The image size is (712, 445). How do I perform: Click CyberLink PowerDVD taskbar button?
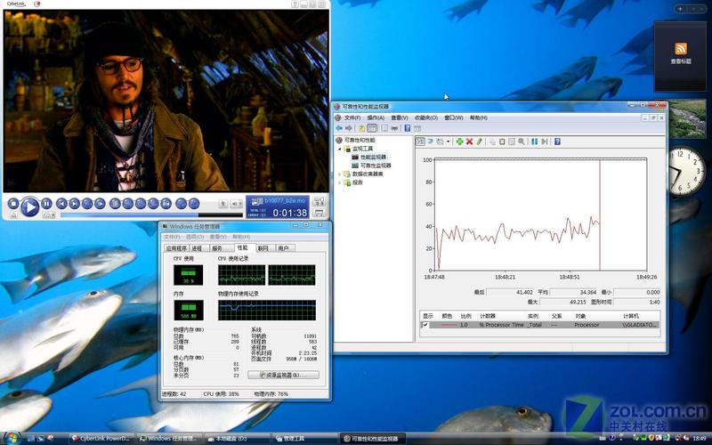pyautogui.click(x=101, y=438)
